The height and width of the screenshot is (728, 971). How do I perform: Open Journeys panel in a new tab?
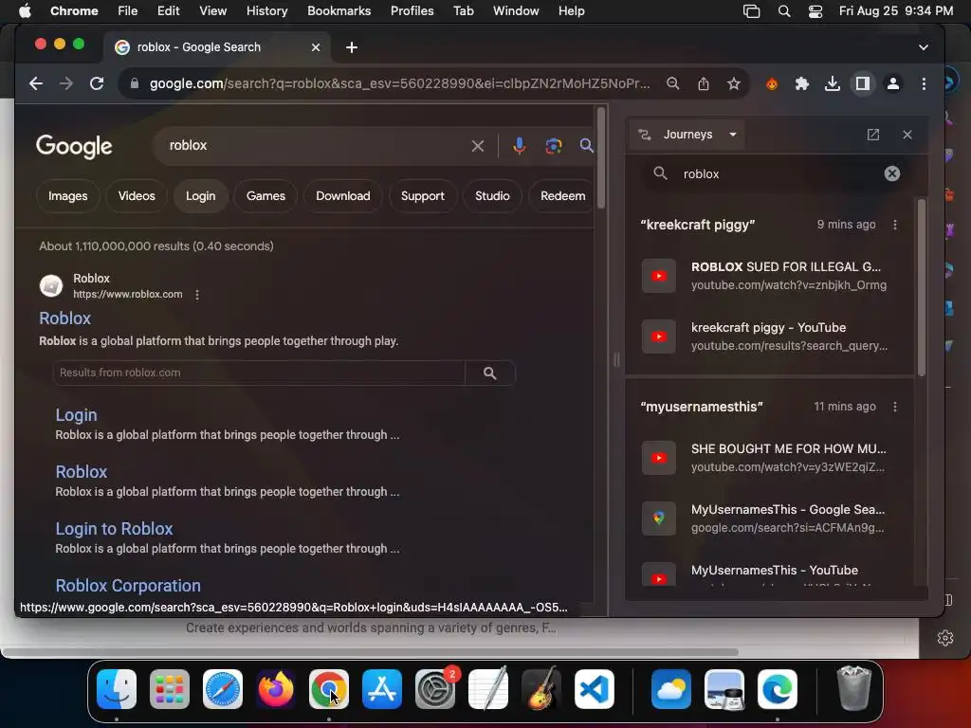click(x=873, y=135)
